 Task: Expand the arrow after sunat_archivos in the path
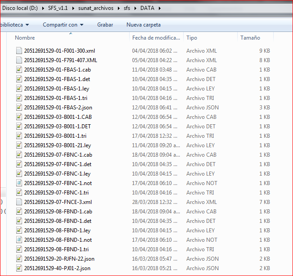118,9
